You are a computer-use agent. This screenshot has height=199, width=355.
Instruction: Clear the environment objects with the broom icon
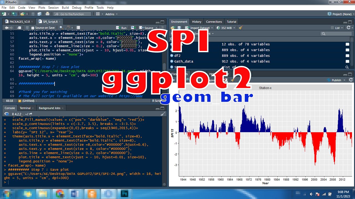[241, 28]
